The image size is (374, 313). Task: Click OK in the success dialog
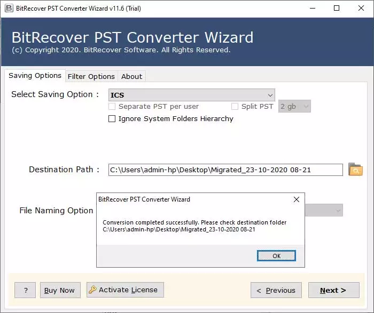(x=276, y=256)
